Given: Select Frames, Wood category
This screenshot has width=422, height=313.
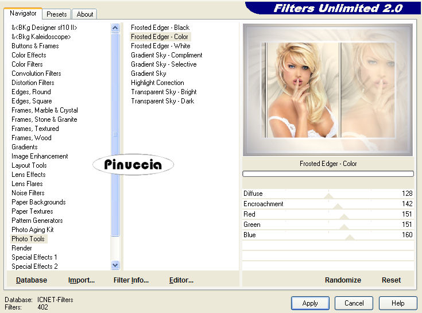Looking at the screenshot, I should [x=32, y=137].
